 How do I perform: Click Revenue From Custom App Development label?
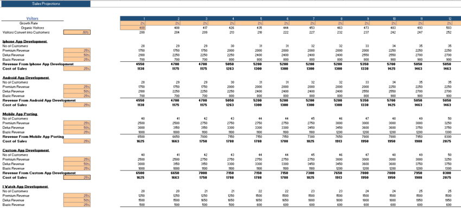tap(39, 173)
